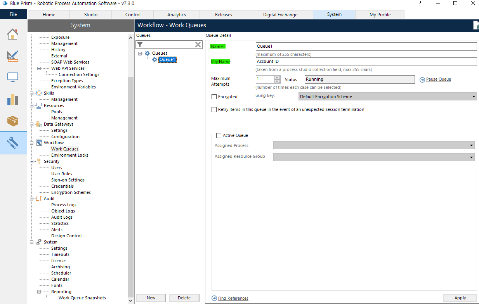Viewport: 479px width, 304px height.
Task: Click the Find References link
Action: (x=233, y=298)
